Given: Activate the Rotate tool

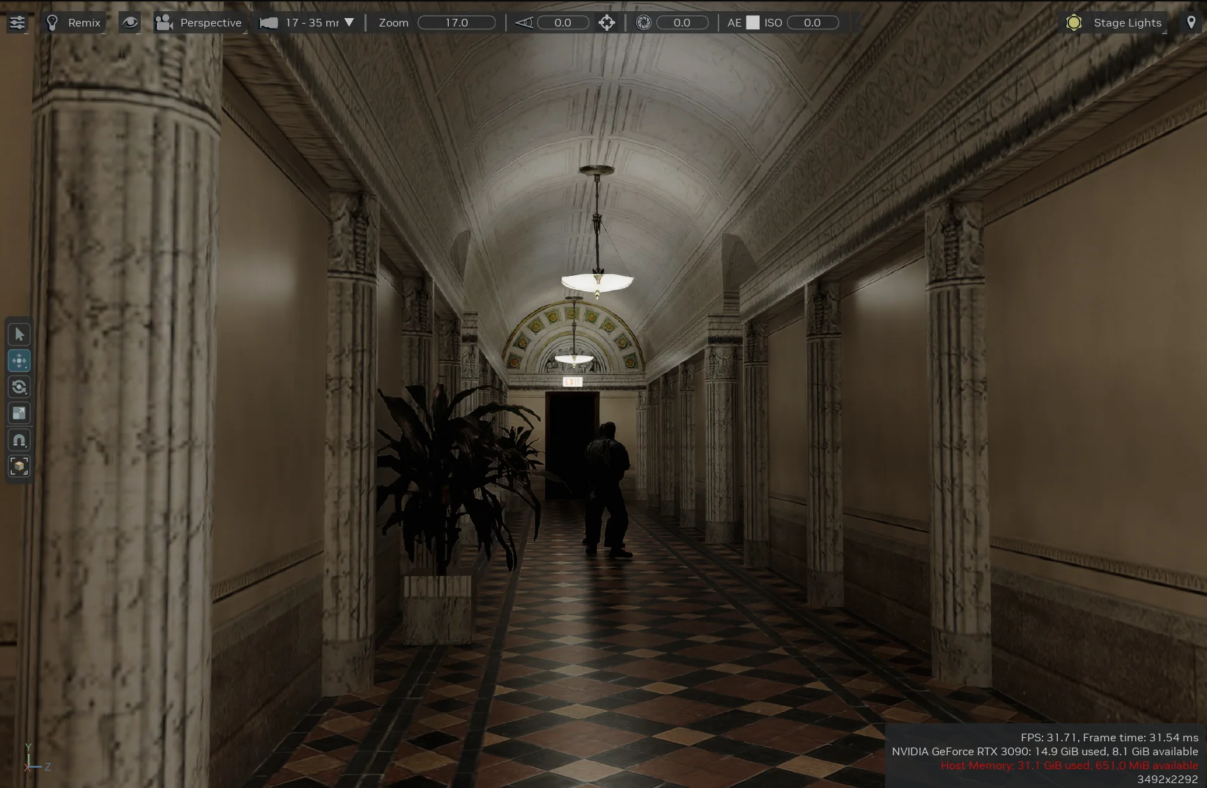Looking at the screenshot, I should point(19,387).
